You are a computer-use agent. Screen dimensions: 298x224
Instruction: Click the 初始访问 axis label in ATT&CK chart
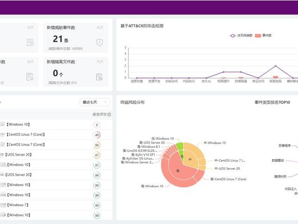(171, 81)
